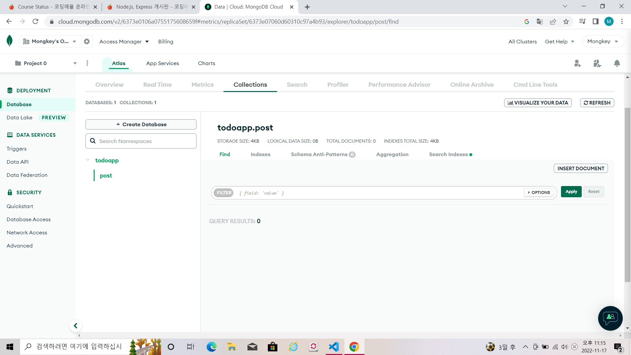This screenshot has height=355, width=631.
Task: Show hidden system tray icons
Action: 525,347
